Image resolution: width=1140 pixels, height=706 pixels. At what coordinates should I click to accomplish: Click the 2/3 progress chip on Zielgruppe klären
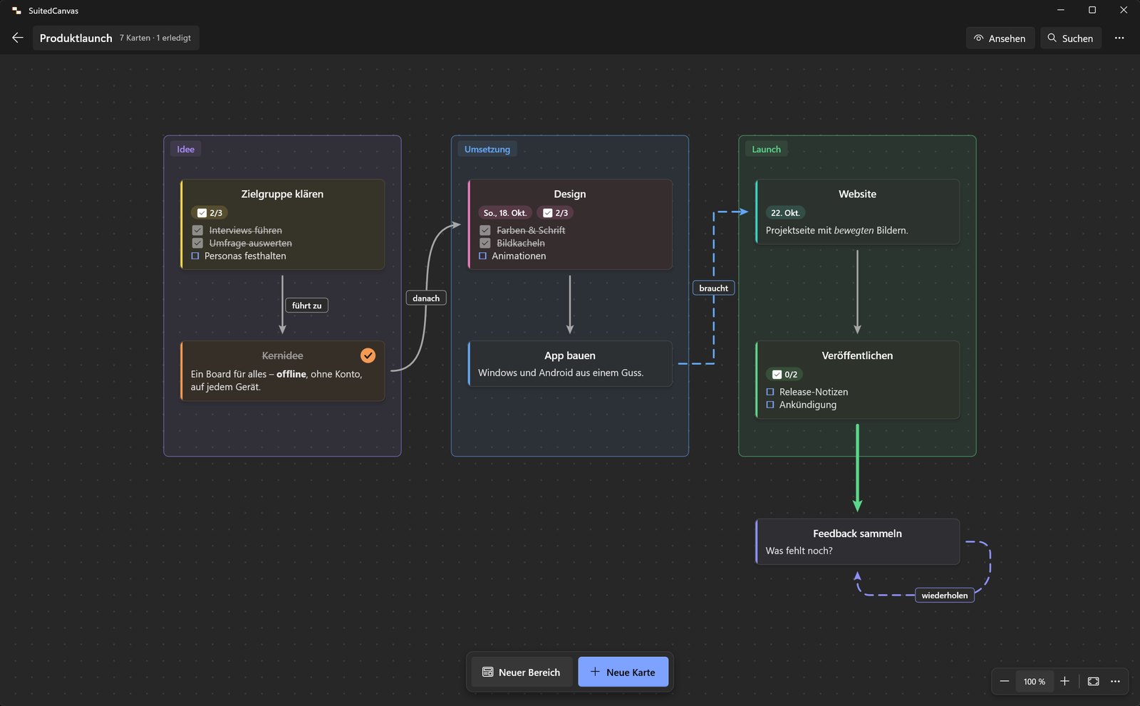(209, 212)
